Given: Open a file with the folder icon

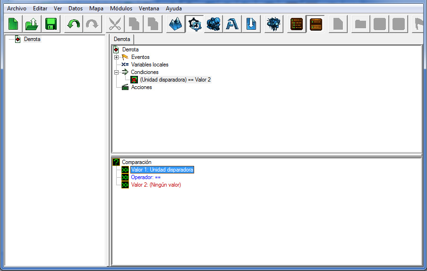Looking at the screenshot, I should tap(32, 24).
